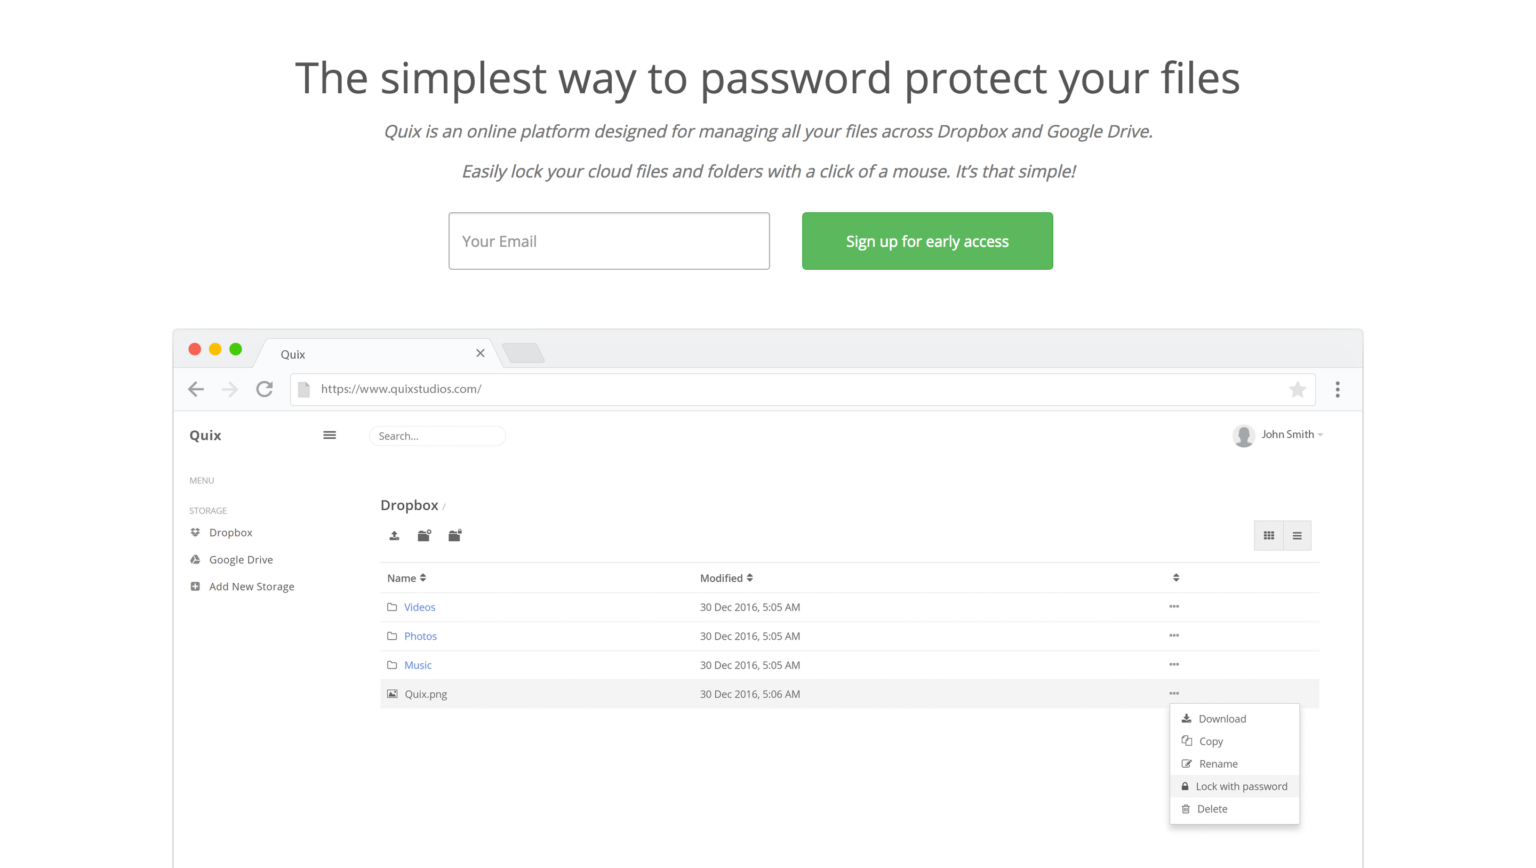Open more options for Photos folder

[x=1173, y=636]
